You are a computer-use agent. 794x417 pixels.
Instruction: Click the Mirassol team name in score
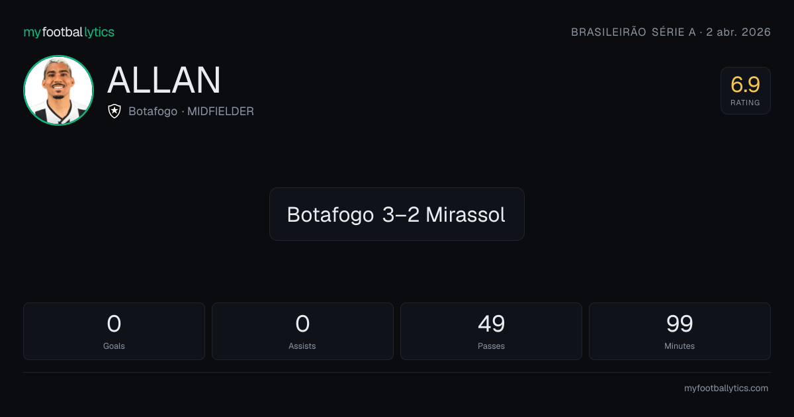[466, 214]
